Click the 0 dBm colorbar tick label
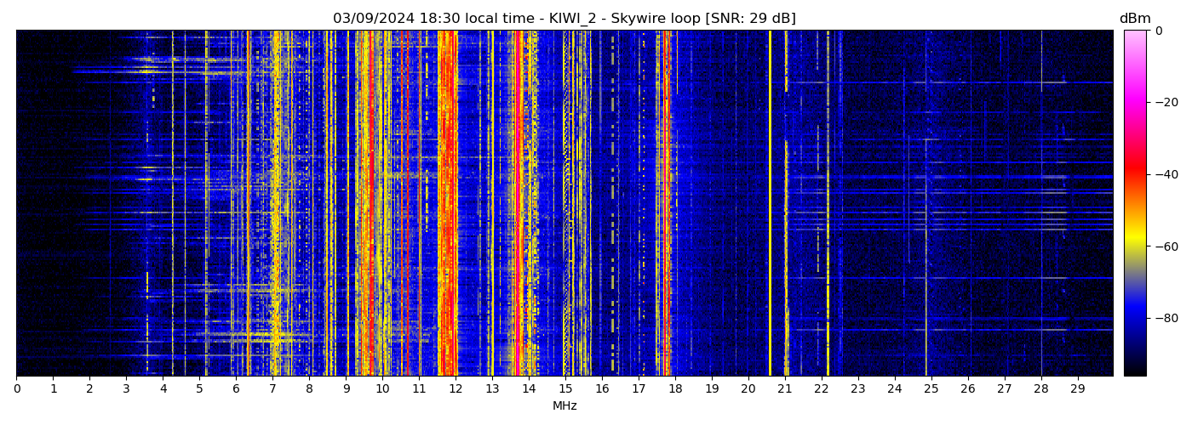 pyautogui.click(x=1158, y=31)
